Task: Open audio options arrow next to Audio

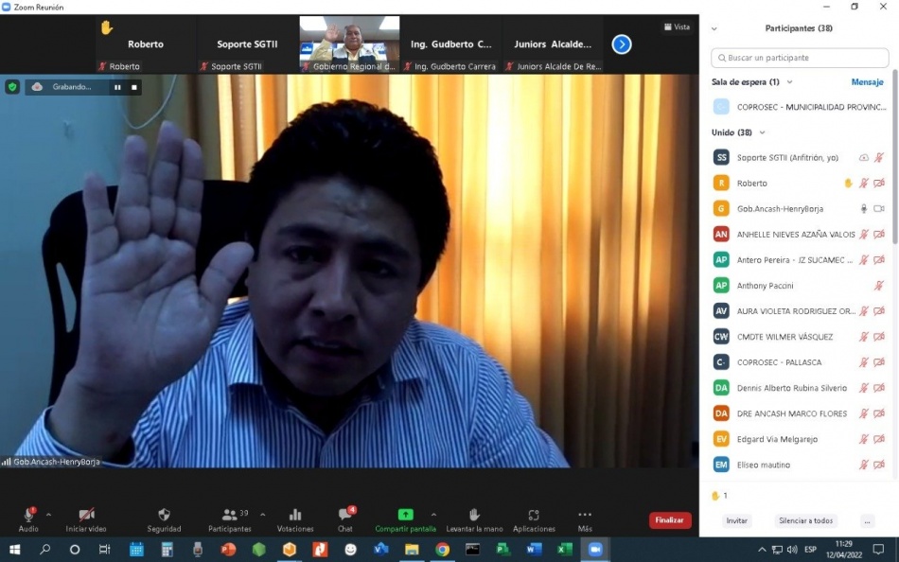Action: 48,515
